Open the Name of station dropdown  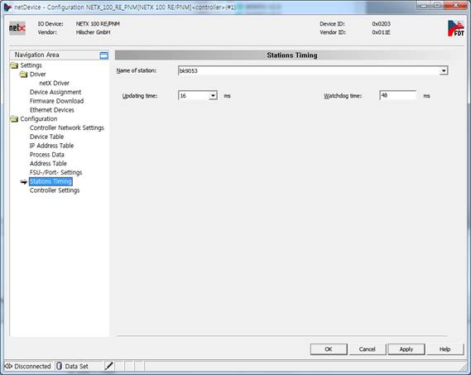(x=444, y=71)
